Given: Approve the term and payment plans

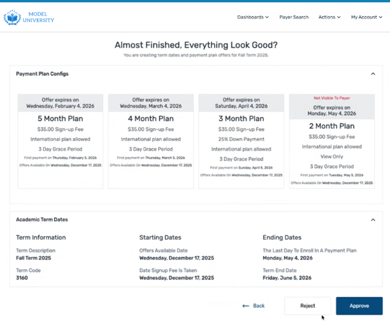Looking at the screenshot, I should coord(359,306).
